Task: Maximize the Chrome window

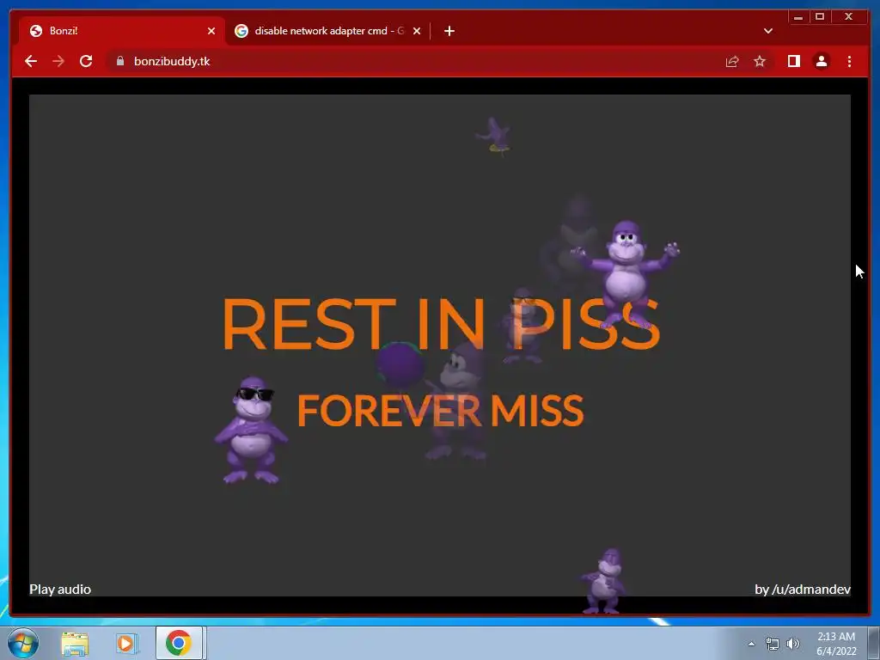Action: 820,17
